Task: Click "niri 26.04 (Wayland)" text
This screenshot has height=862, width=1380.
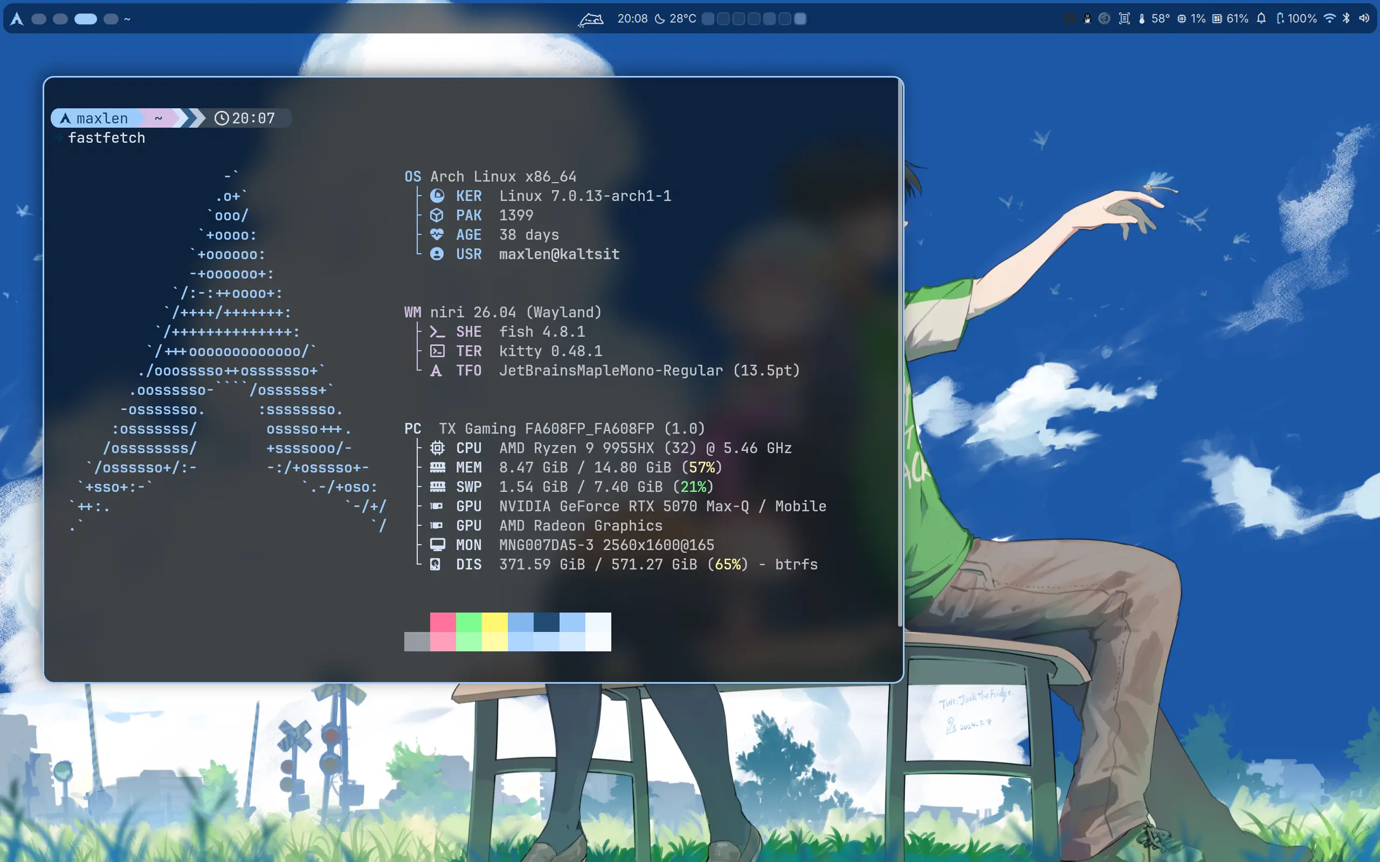Action: (515, 312)
